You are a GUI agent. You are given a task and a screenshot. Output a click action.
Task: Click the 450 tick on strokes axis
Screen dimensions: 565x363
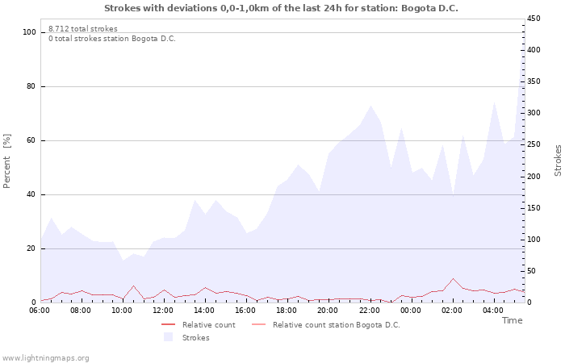[536, 19]
